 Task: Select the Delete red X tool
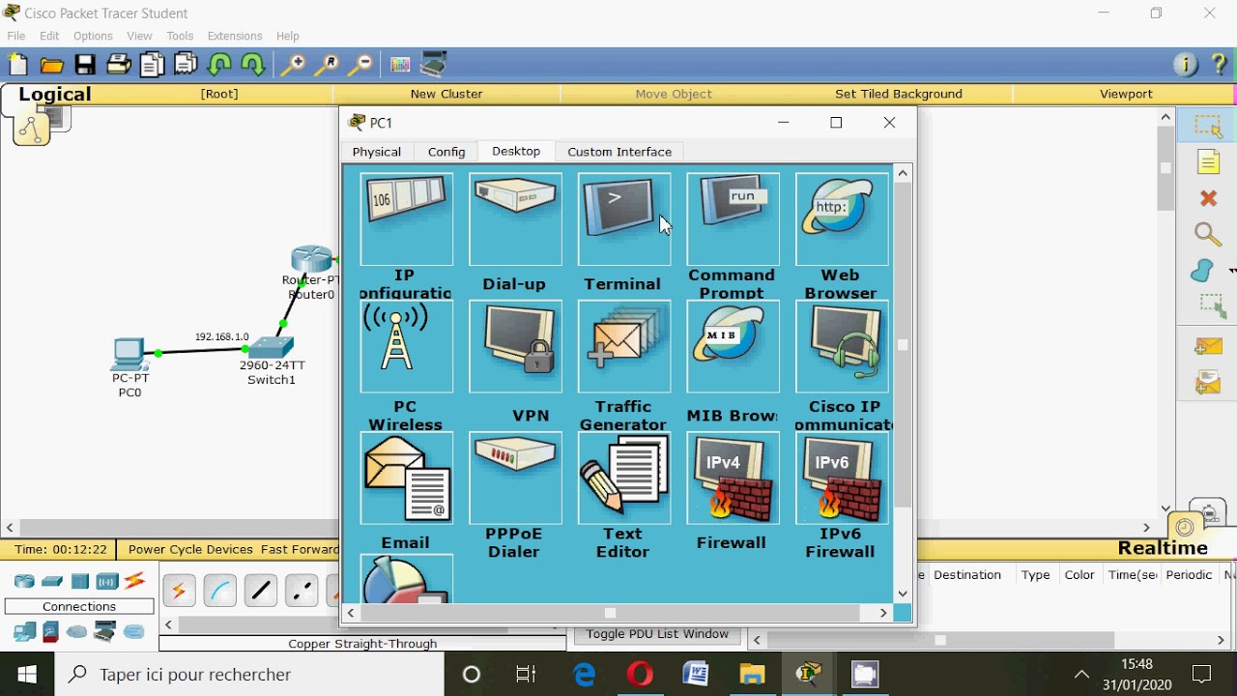(1208, 198)
